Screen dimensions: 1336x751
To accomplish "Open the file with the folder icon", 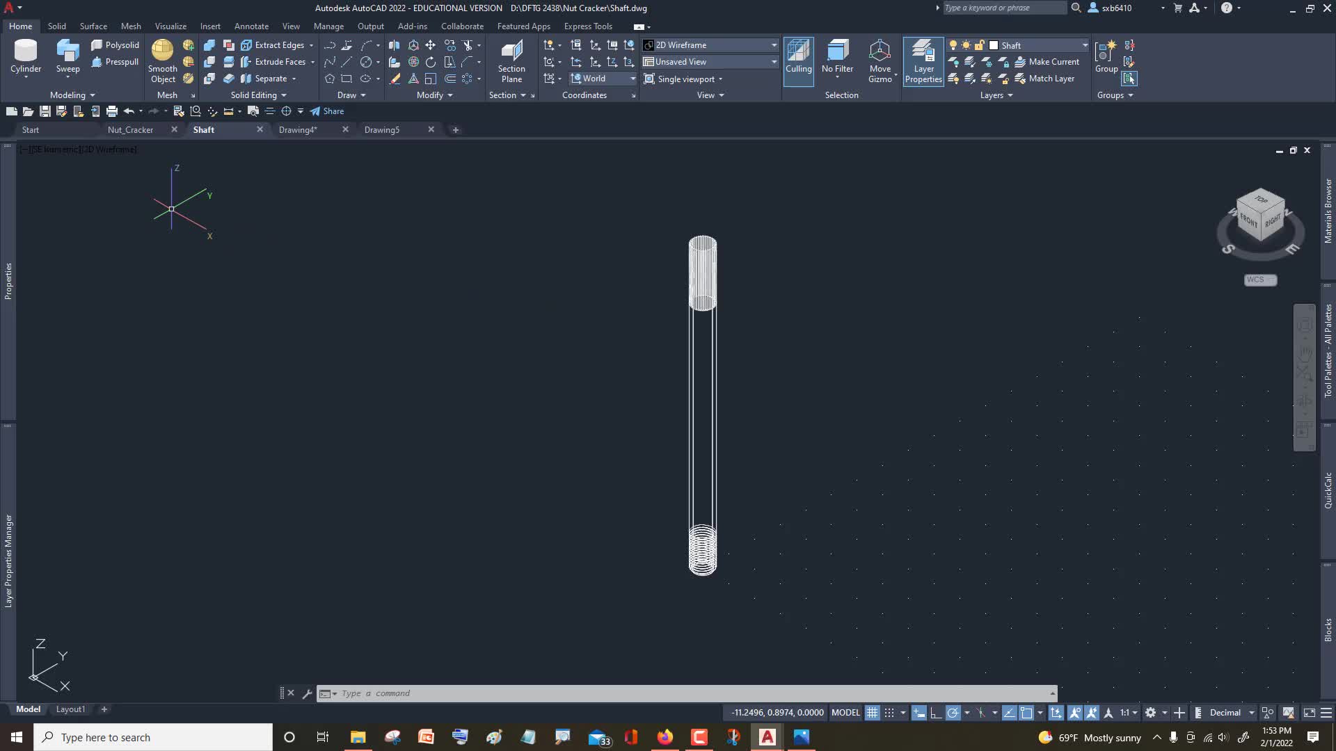I will coord(28,111).
